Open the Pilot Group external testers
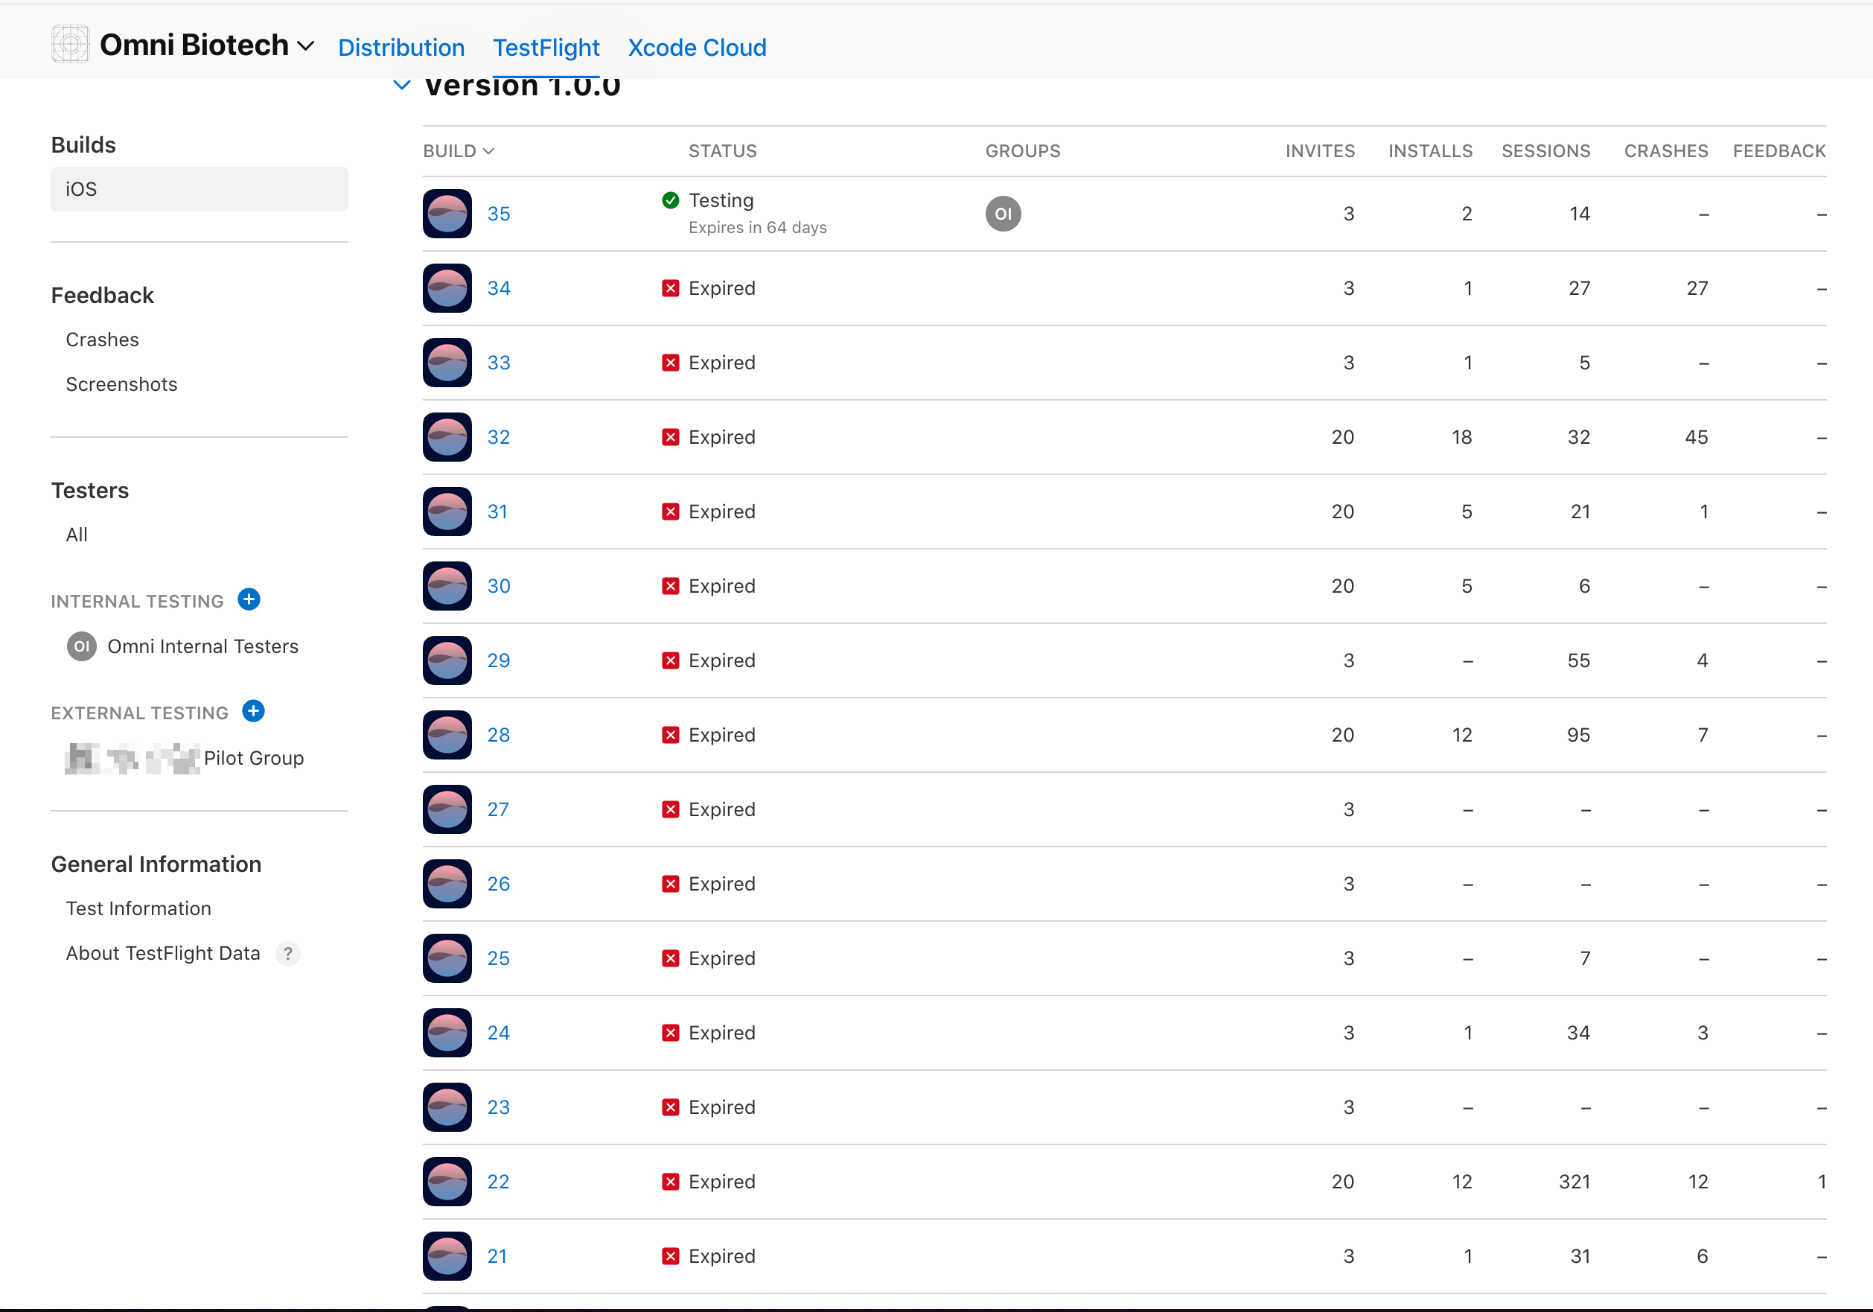 253,758
